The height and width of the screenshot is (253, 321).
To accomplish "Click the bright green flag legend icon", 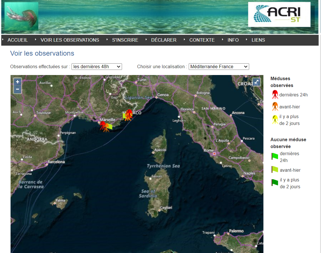I will 274,156.
